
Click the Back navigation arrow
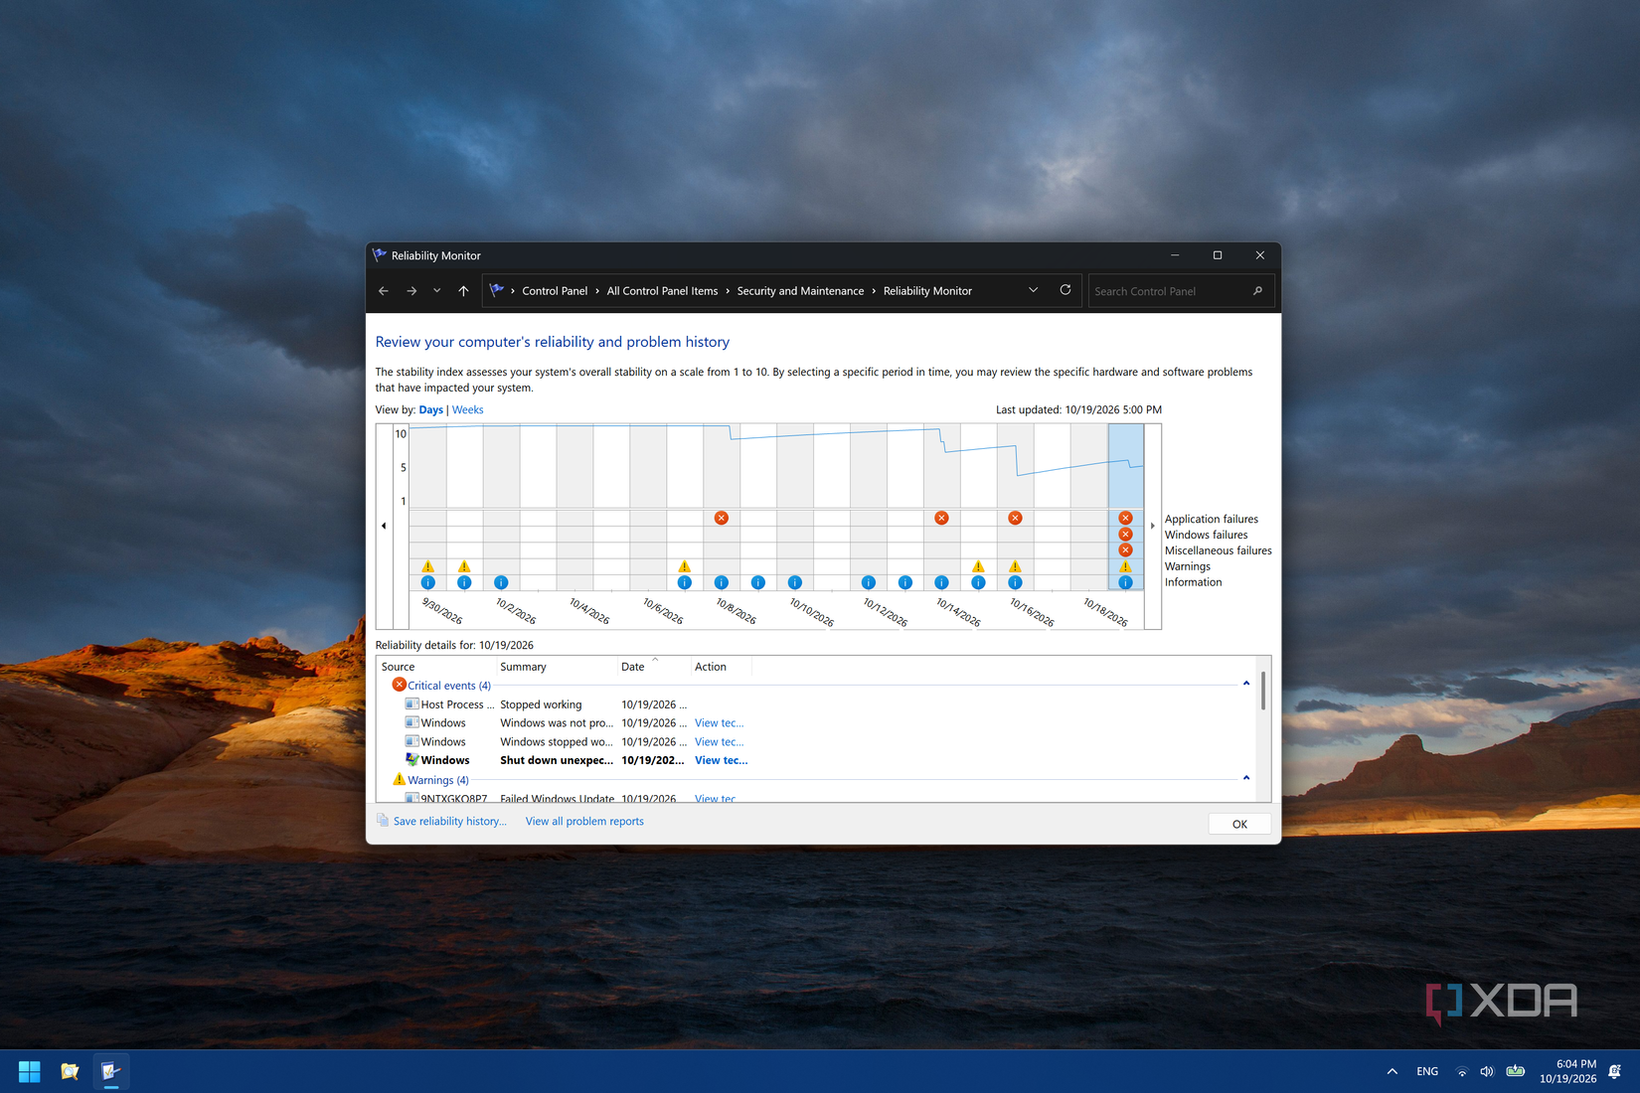tap(384, 291)
